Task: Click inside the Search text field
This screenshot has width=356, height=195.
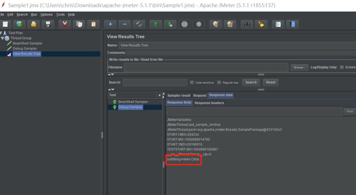Action: [x=155, y=82]
